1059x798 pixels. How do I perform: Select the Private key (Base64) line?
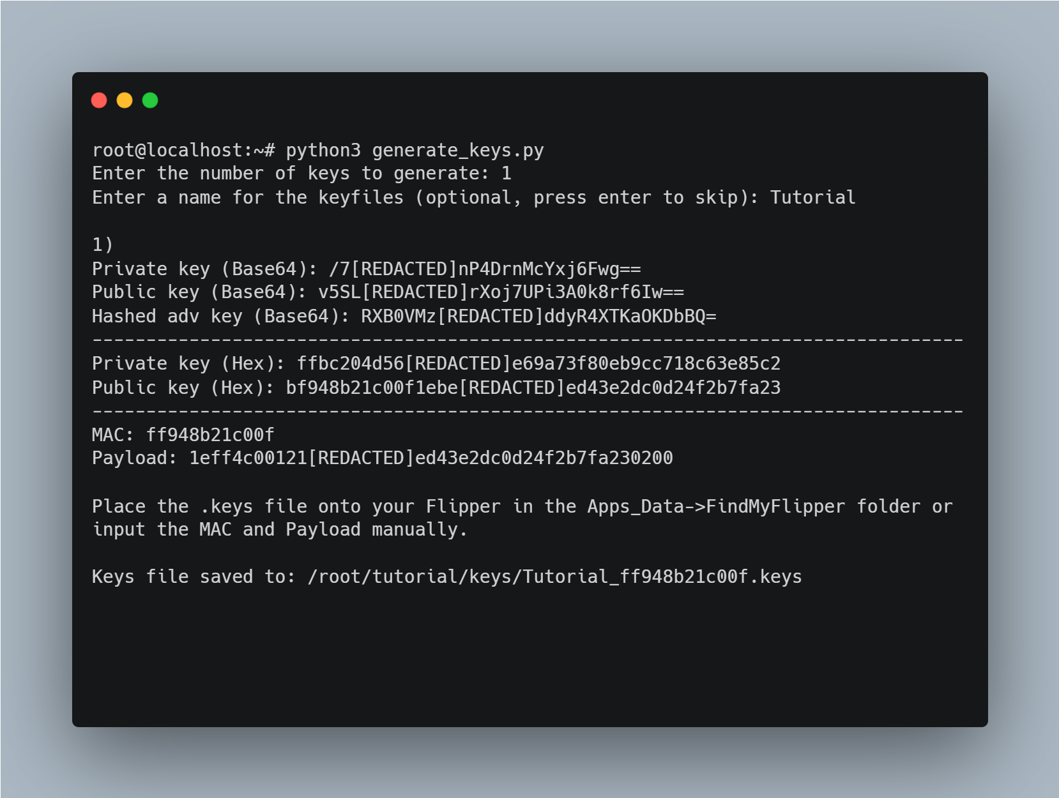click(367, 269)
